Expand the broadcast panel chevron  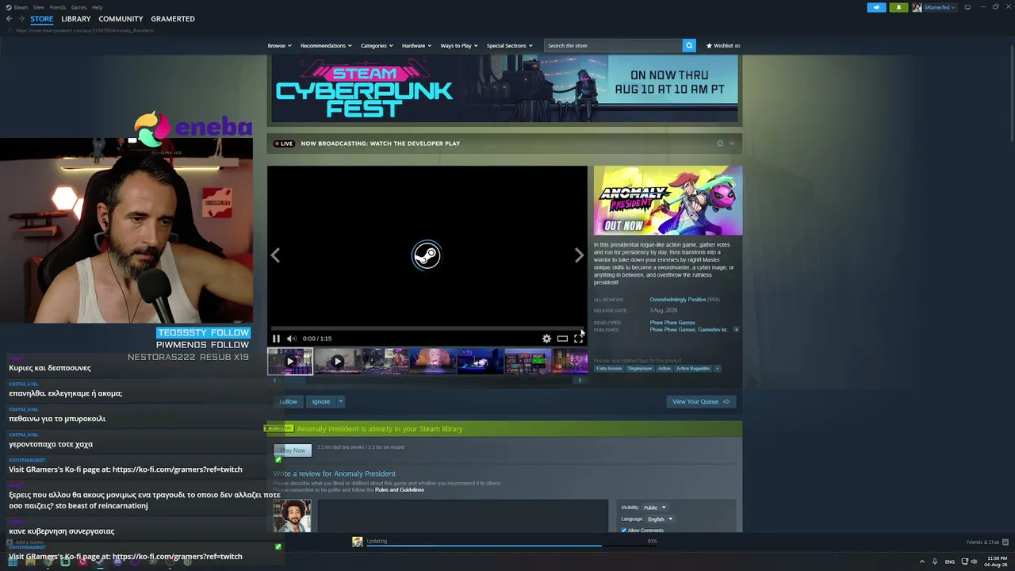tap(731, 144)
